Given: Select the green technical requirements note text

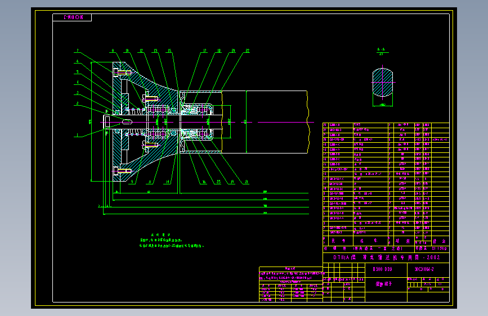Looking at the screenshot, I should click(172, 241).
